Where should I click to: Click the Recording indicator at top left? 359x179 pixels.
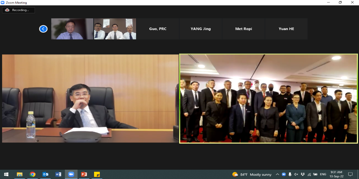click(18, 10)
